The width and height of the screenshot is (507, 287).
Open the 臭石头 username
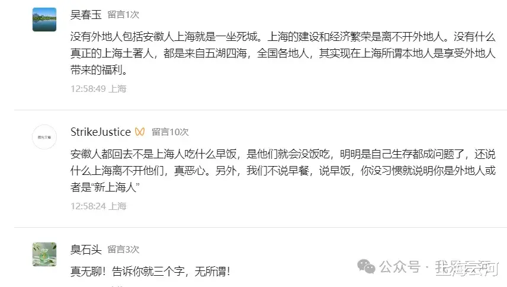pyautogui.click(x=85, y=249)
